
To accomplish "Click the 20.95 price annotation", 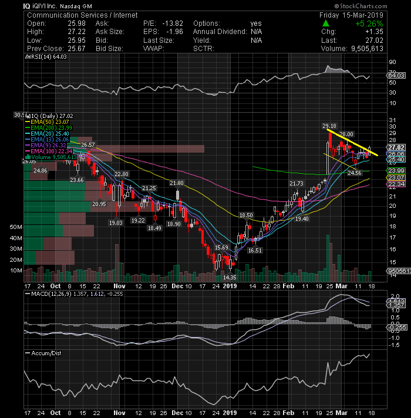I will [x=99, y=204].
